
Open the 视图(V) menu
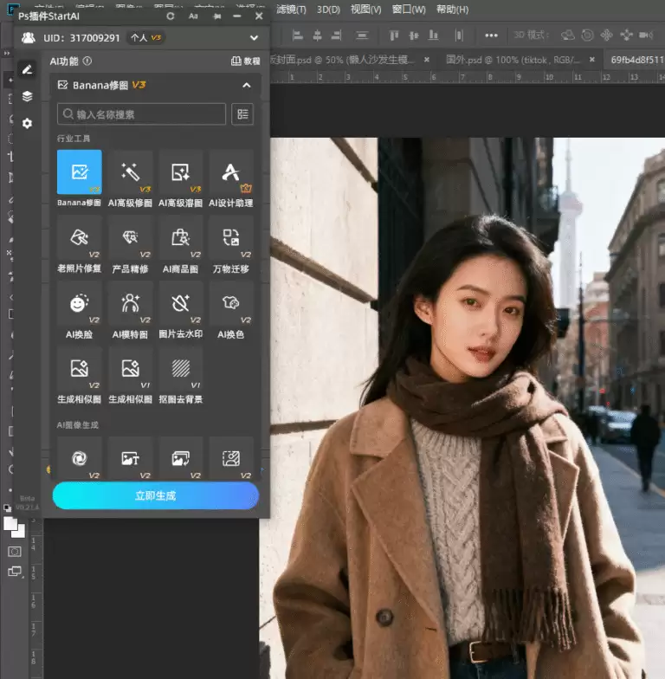pyautogui.click(x=365, y=9)
